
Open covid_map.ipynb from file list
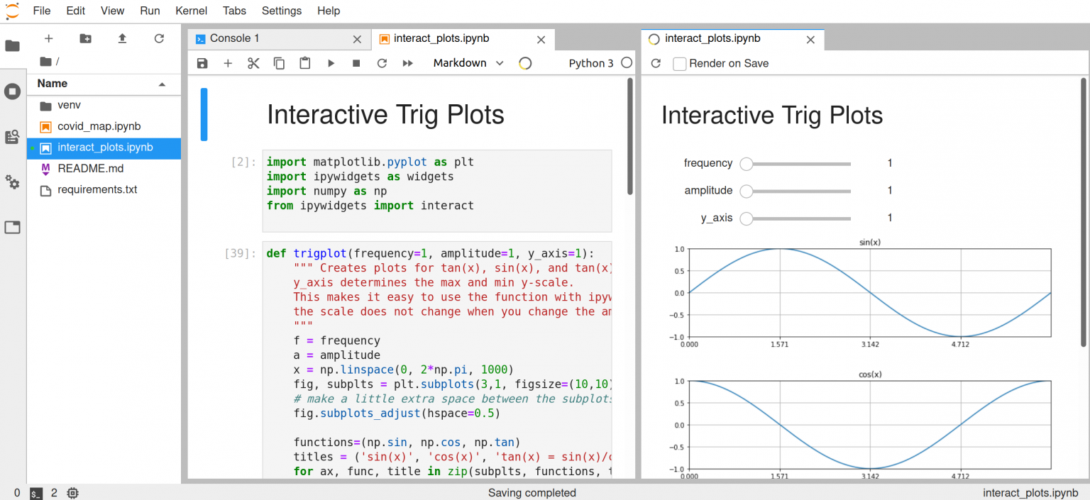point(99,126)
